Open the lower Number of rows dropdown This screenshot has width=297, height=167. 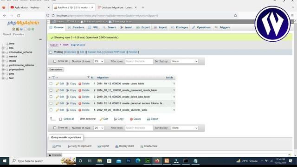click(x=99, y=128)
